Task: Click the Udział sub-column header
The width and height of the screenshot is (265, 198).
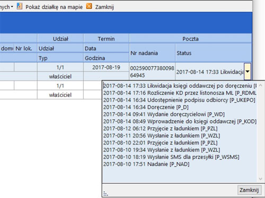Action: coord(60,48)
